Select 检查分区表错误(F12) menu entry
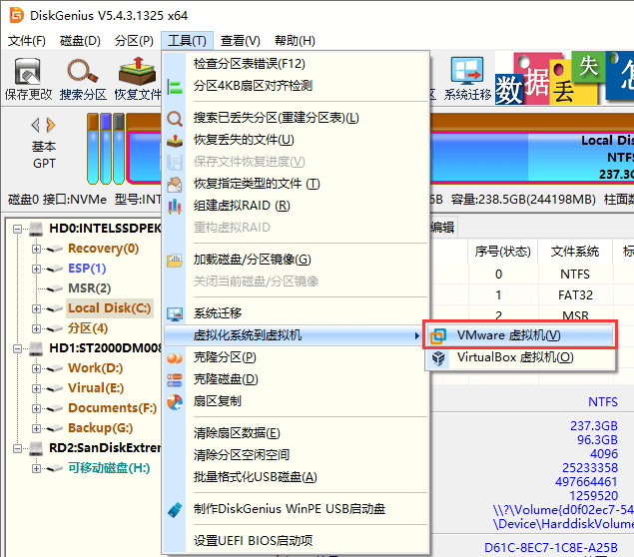This screenshot has width=634, height=557. [x=296, y=64]
